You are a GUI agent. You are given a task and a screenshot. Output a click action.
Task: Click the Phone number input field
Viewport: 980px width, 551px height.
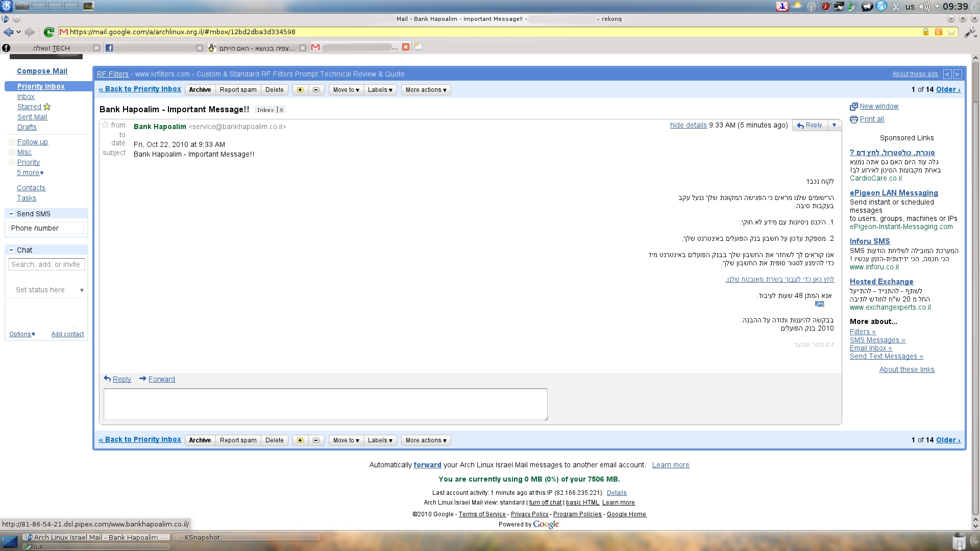coord(46,228)
